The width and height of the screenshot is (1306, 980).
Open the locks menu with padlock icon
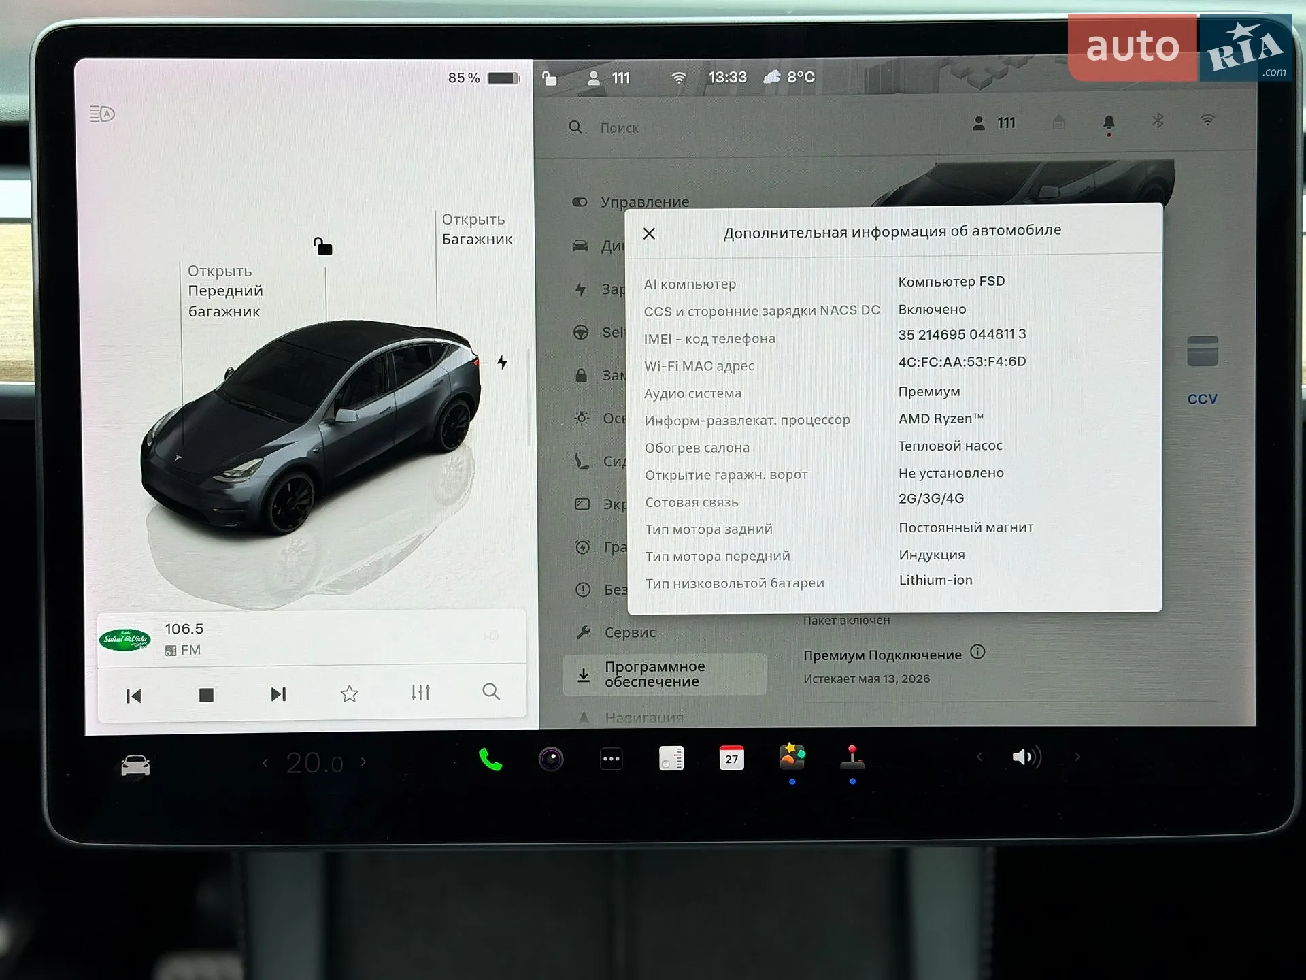click(581, 375)
